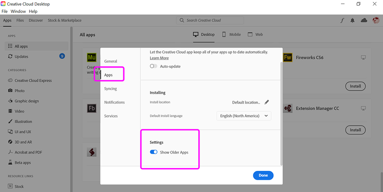Click the Fonts icon in top bar
383x192 pixels.
(x=342, y=21)
